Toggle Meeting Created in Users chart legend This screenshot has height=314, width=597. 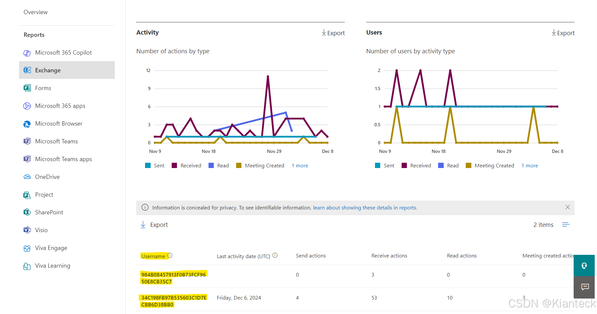point(490,166)
